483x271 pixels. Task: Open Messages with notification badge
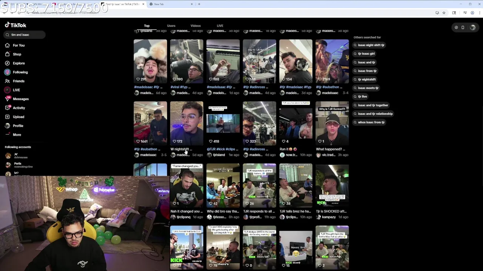tap(17, 99)
